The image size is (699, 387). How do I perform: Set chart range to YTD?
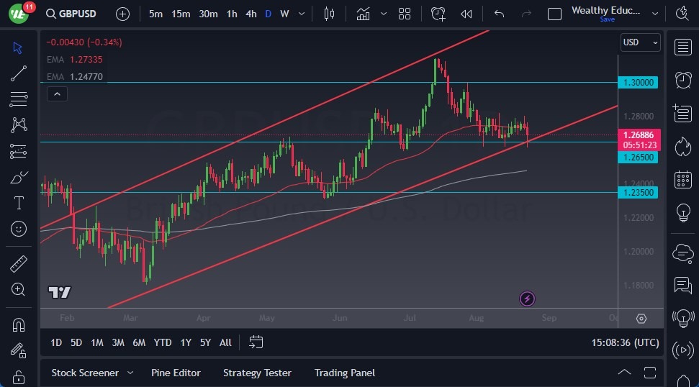[163, 342]
